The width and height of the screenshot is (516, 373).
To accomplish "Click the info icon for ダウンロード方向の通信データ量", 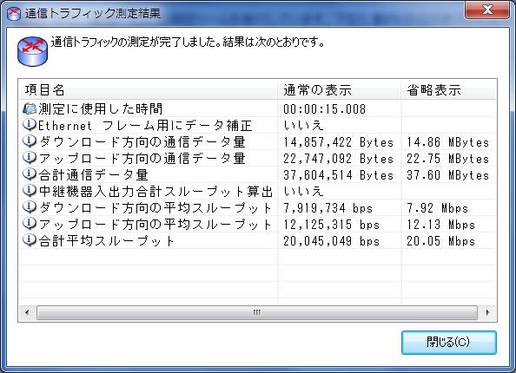I will coord(30,141).
